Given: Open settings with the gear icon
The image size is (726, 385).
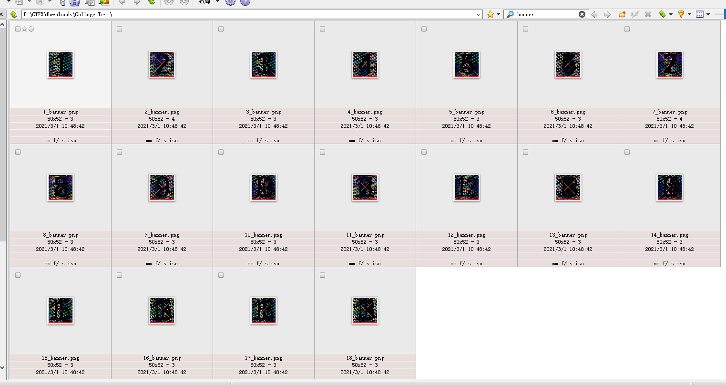Looking at the screenshot, I should (230, 2).
